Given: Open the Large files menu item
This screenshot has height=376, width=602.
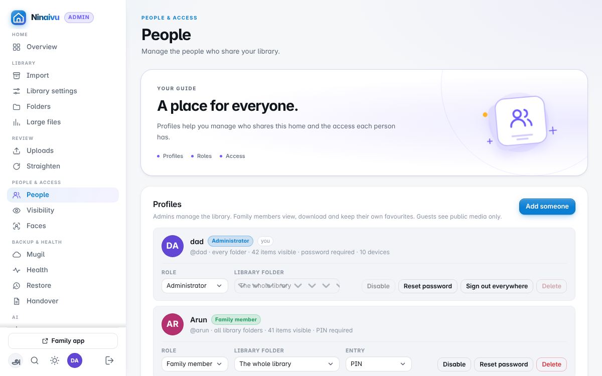Looking at the screenshot, I should coord(63,122).
